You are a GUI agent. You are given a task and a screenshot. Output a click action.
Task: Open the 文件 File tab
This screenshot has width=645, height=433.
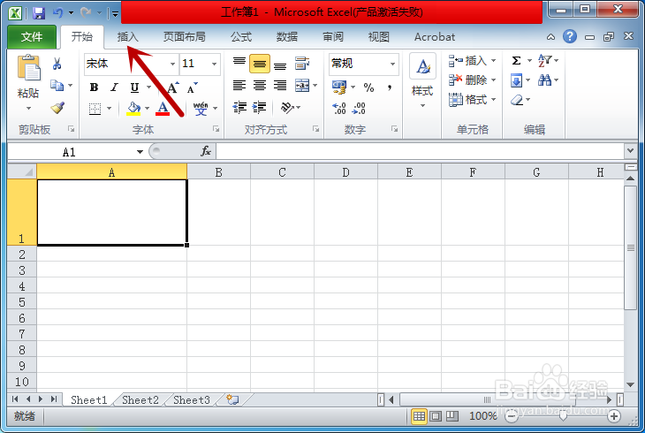click(32, 37)
